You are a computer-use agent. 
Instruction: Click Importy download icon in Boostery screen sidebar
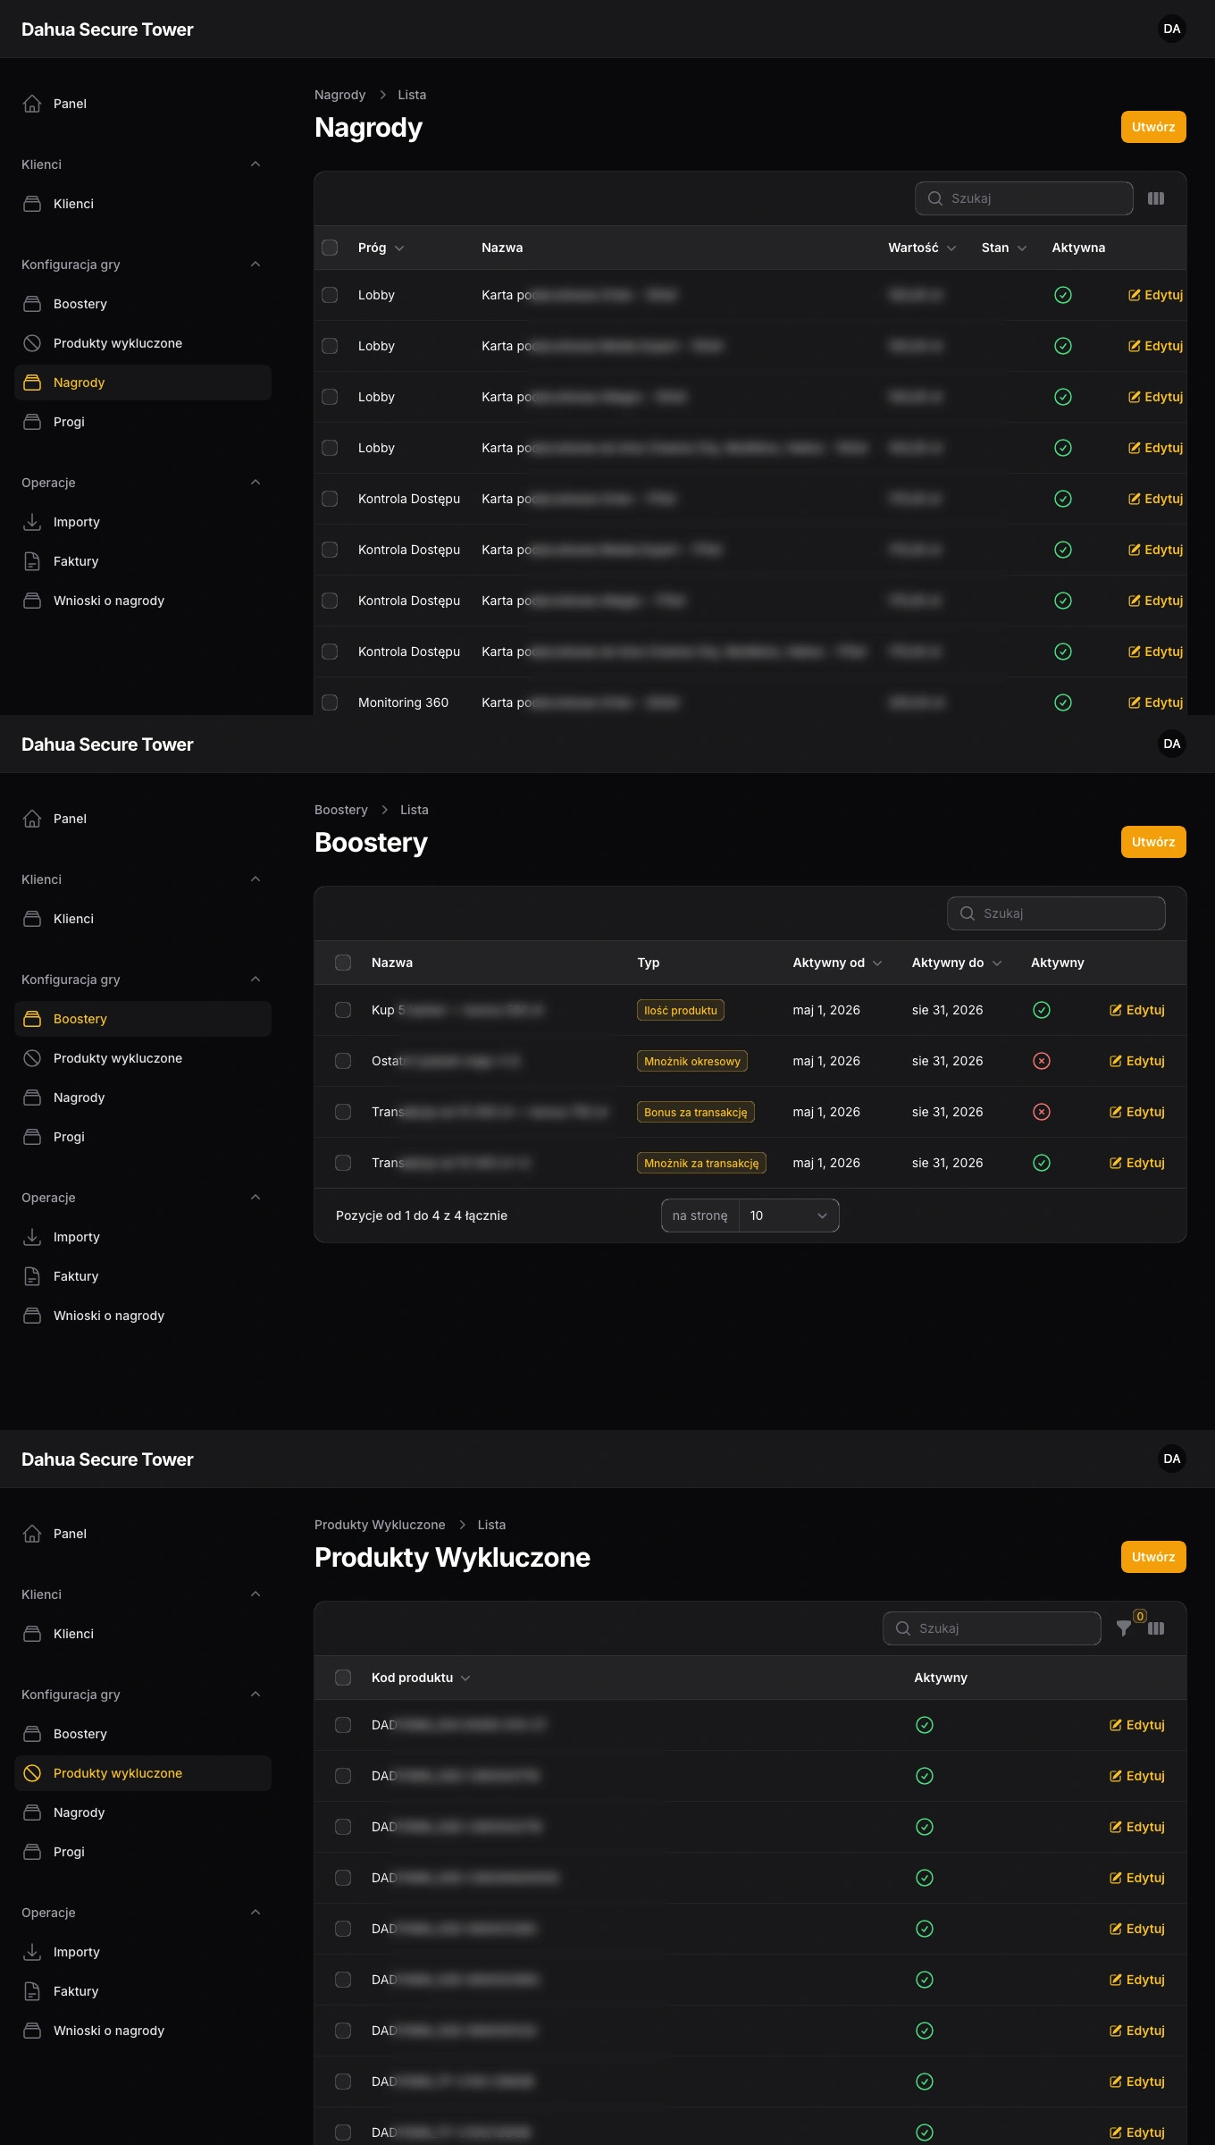[x=32, y=1237]
